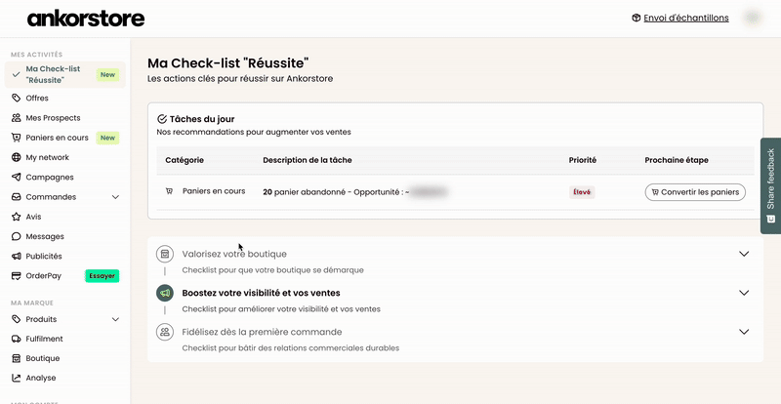Open the Share feedback side tab
This screenshot has width=781, height=404.
click(770, 185)
